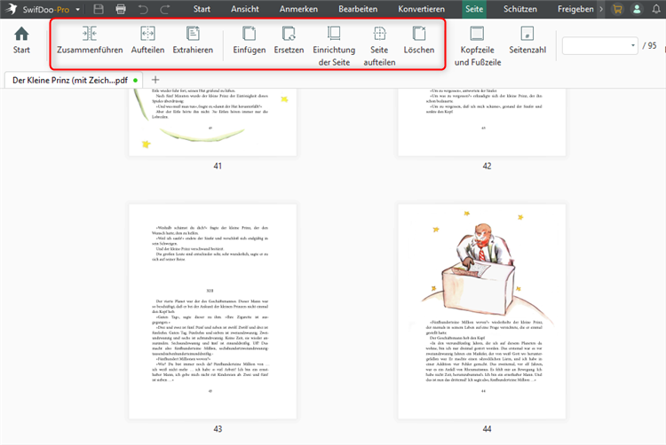Select page 43 thumbnail
Image resolution: width=666 pixels, height=445 pixels.
pos(213,311)
